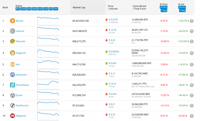The height and width of the screenshot is (121, 200).
Task: Expand the Nxt row details
Action: pos(192,65)
